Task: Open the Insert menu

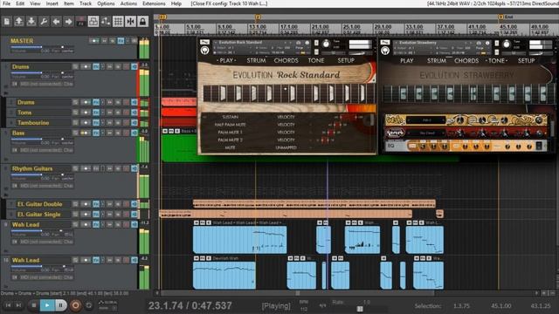Action: click(52, 3)
